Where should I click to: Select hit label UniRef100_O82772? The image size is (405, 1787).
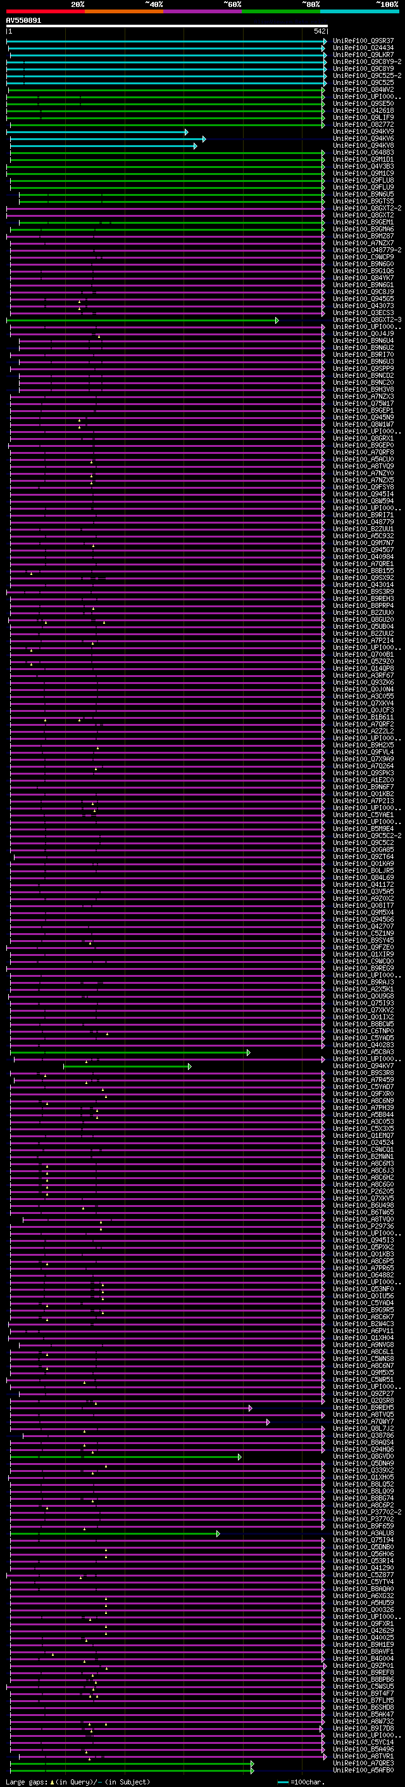[363, 124]
